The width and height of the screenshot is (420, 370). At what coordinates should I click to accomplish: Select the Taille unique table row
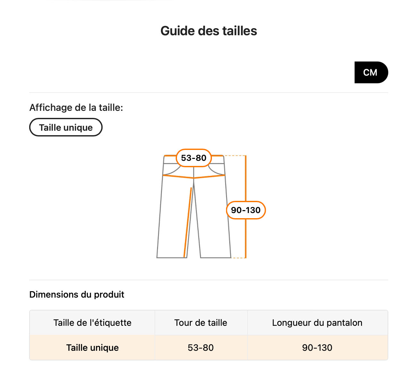point(92,348)
